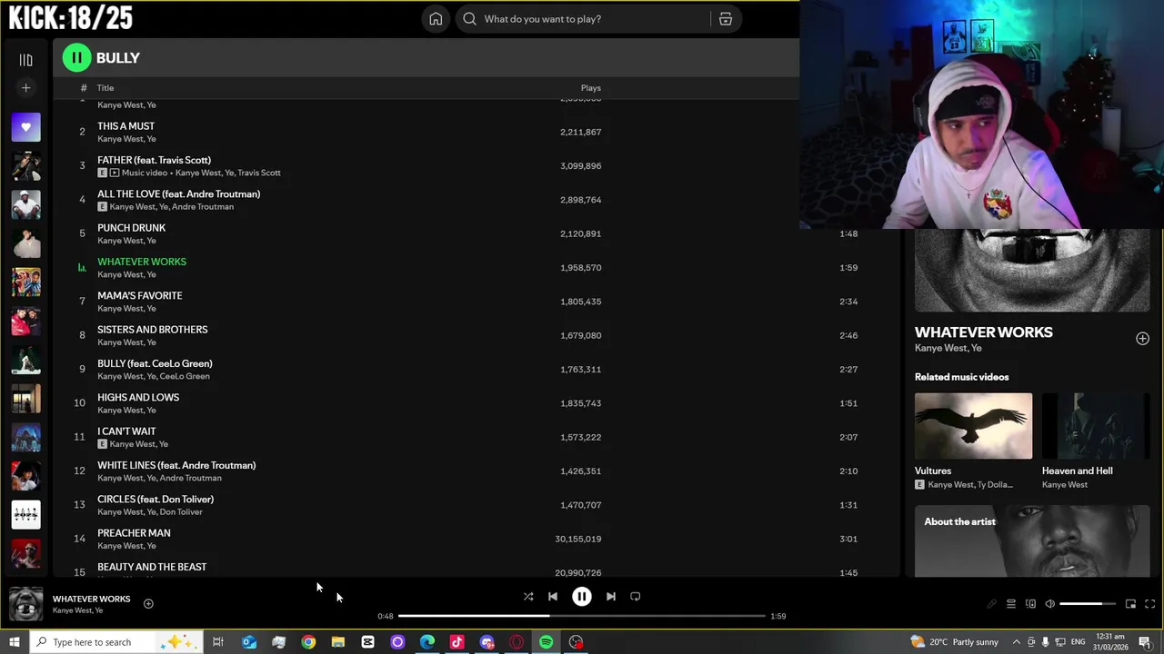Select the PUNCH DRUNK track

pyautogui.click(x=131, y=228)
